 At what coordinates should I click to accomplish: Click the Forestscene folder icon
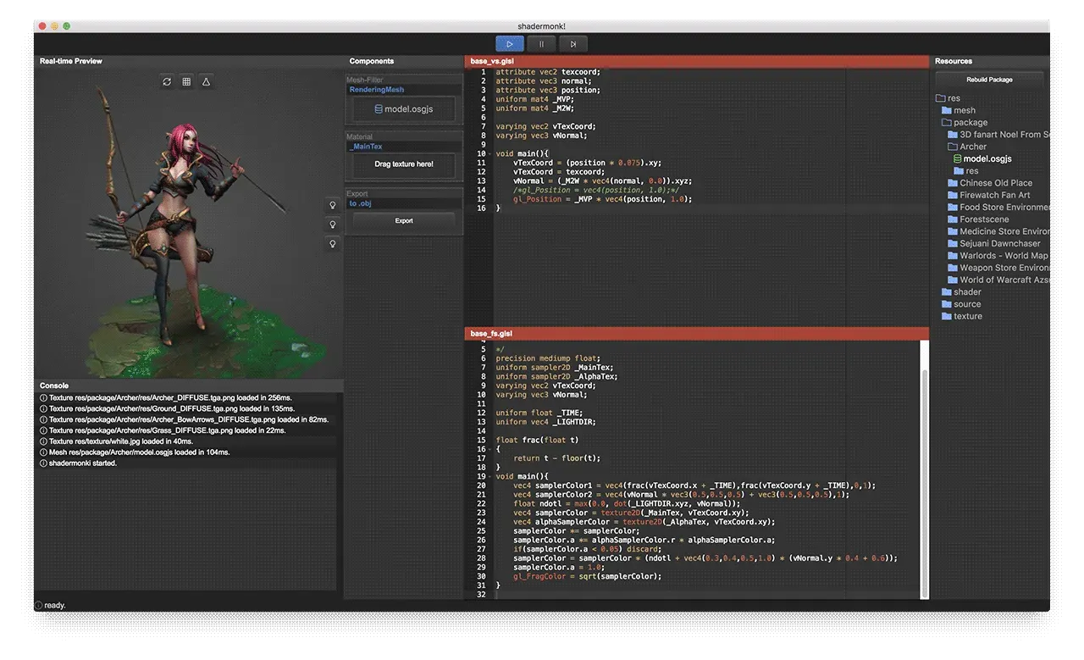click(953, 219)
